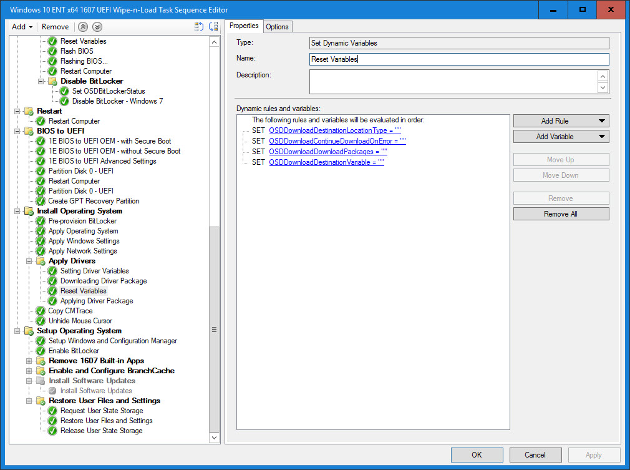This screenshot has height=470, width=630.
Task: Click the folder icon of BIOS to UEFI group
Action: pos(29,131)
